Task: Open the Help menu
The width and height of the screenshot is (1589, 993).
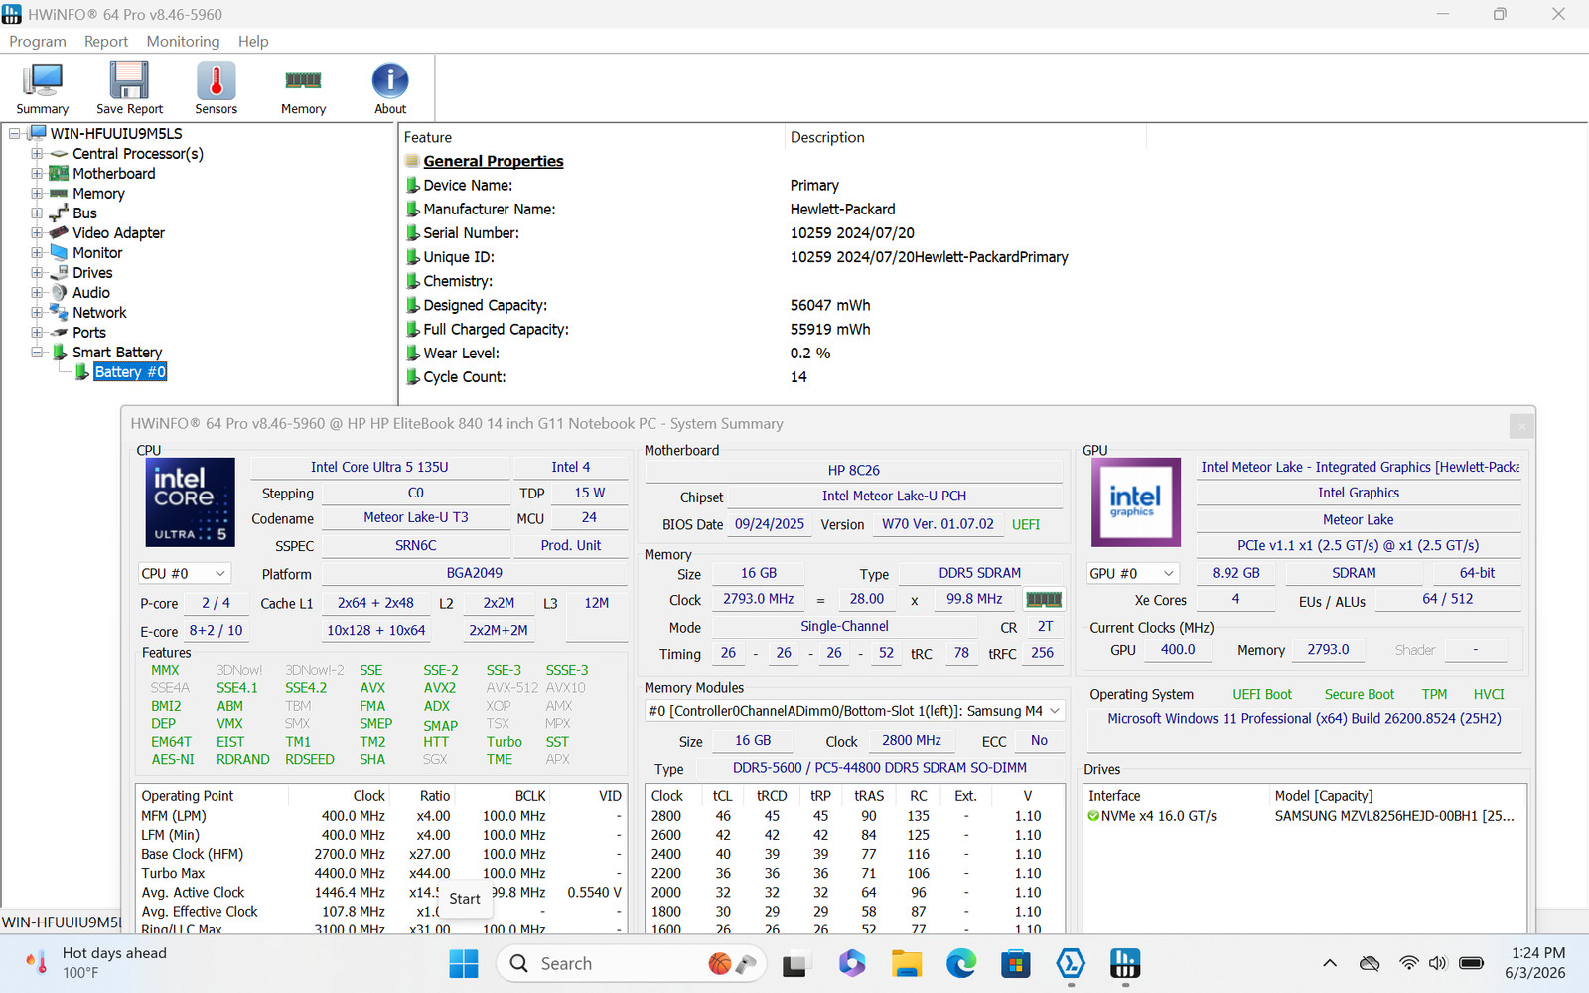Action: point(253,41)
